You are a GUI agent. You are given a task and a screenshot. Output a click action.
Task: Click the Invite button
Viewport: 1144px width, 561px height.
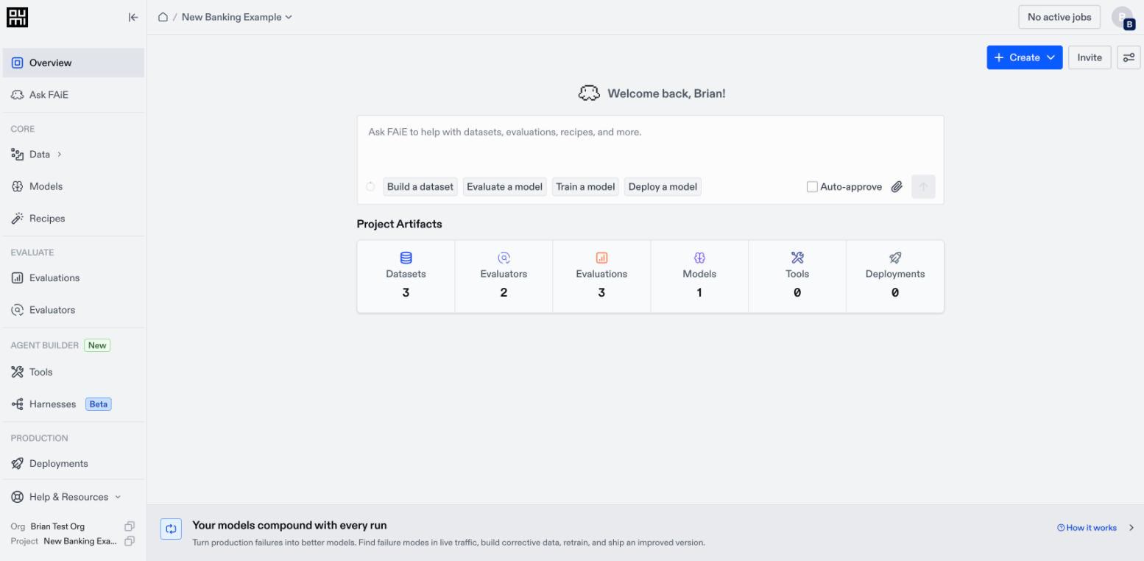(x=1090, y=57)
